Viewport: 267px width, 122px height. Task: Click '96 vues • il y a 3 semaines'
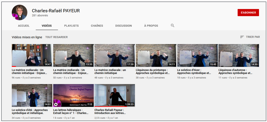coord(26,78)
